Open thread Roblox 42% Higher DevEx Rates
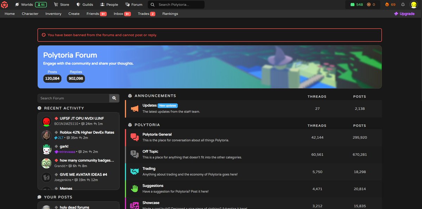The image size is (422, 209). (x=87, y=132)
